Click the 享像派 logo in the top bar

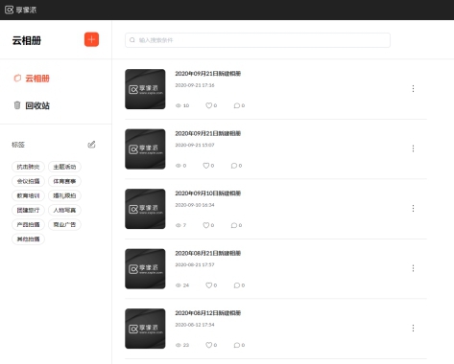(x=21, y=10)
